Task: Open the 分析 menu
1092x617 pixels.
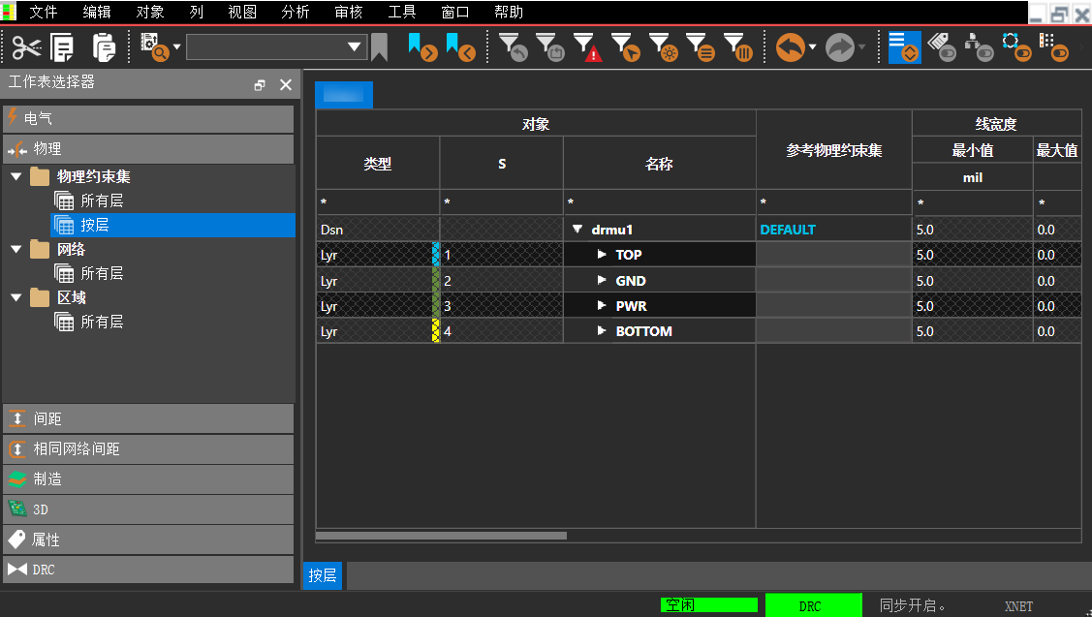Action: (296, 12)
